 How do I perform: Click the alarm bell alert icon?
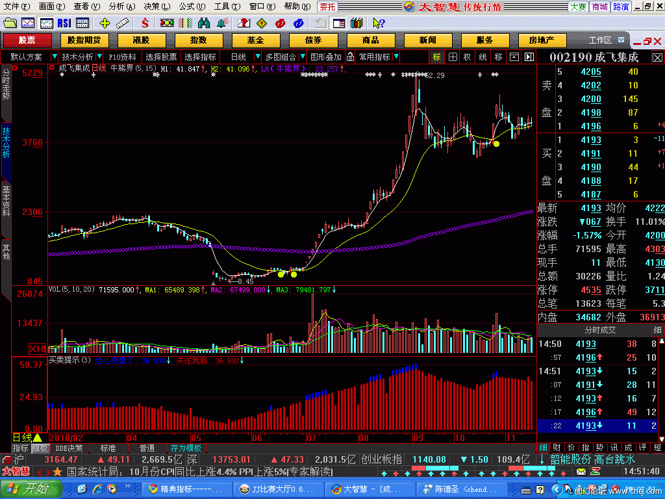point(223,23)
